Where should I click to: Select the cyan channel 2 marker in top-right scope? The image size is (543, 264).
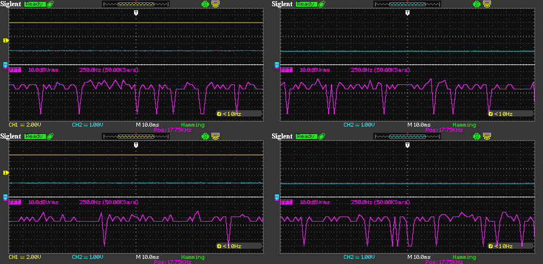click(x=277, y=65)
